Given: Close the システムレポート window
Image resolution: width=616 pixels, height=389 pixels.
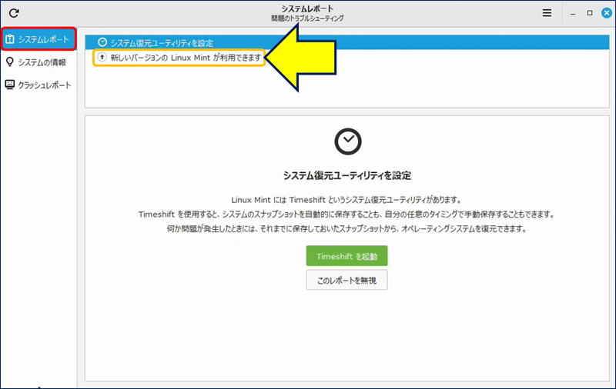Looking at the screenshot, I should 607,13.
